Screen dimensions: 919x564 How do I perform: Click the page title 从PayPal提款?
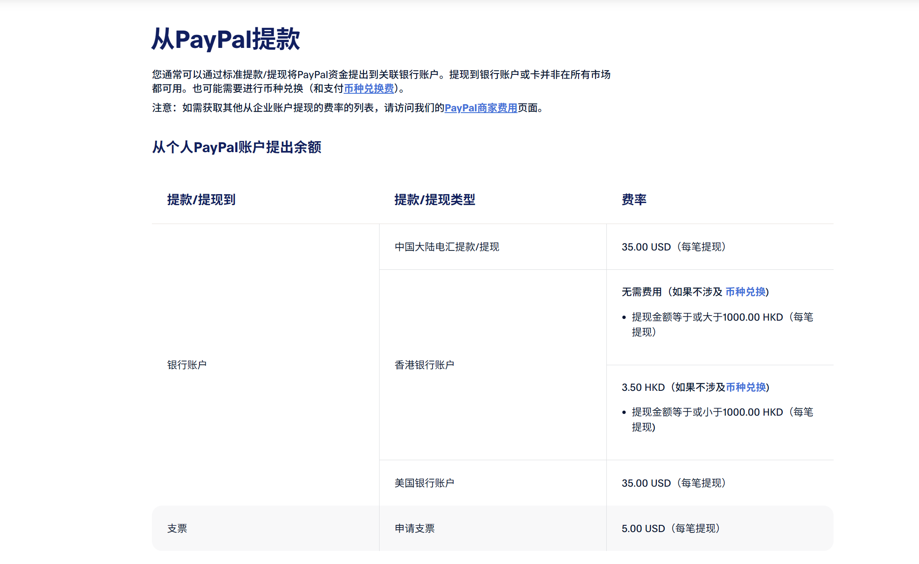click(x=226, y=40)
